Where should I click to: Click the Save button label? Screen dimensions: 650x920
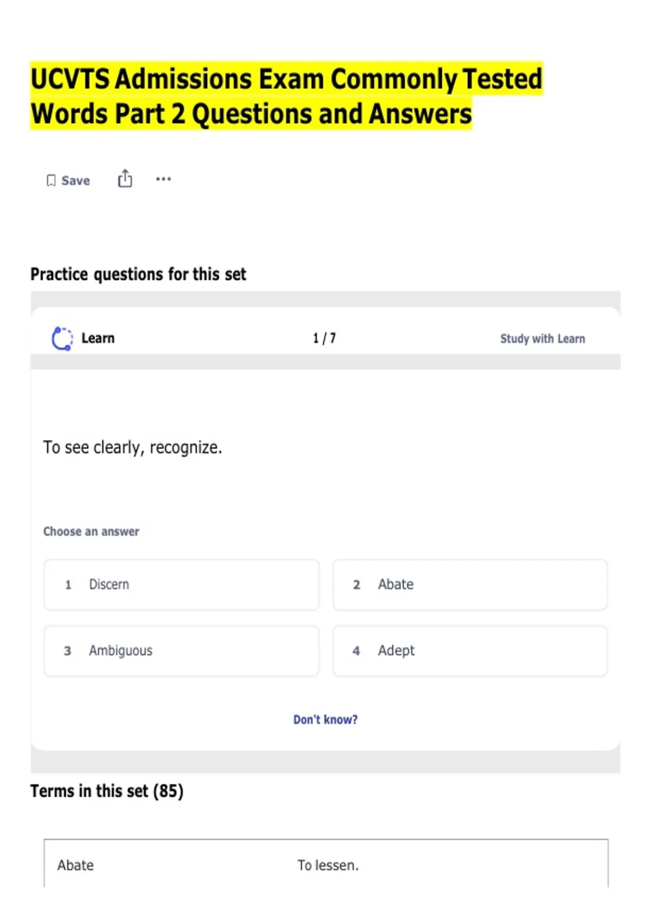(75, 181)
